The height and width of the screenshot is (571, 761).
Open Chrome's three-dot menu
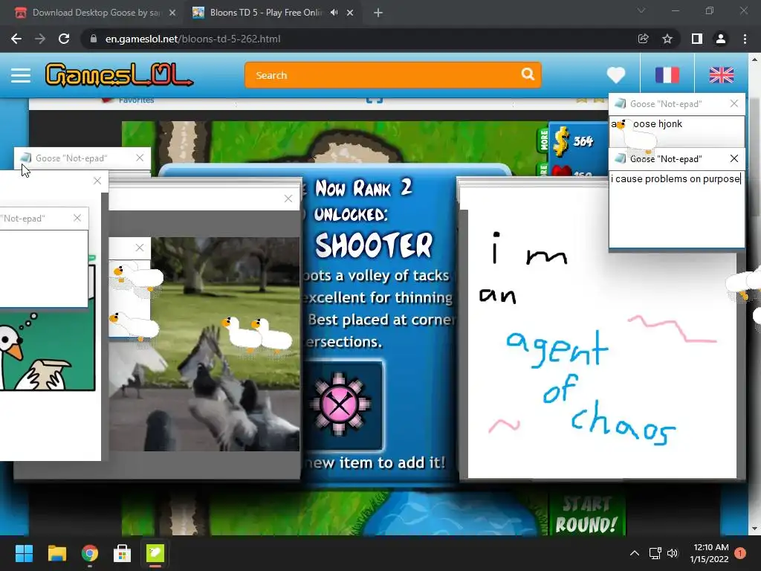click(x=745, y=39)
